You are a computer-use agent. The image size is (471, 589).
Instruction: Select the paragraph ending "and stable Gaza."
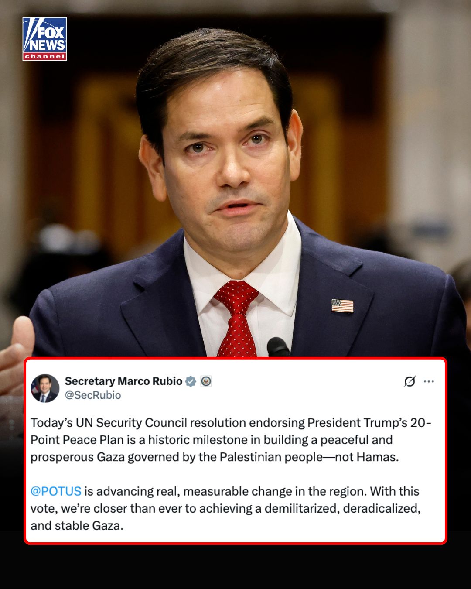[225, 508]
